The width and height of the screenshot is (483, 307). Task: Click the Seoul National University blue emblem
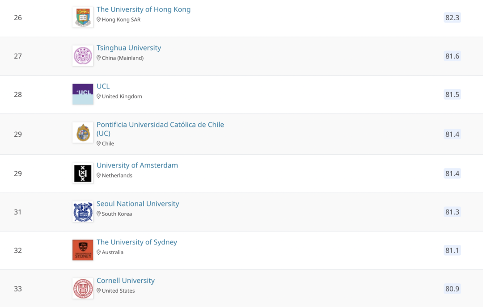[83, 212]
